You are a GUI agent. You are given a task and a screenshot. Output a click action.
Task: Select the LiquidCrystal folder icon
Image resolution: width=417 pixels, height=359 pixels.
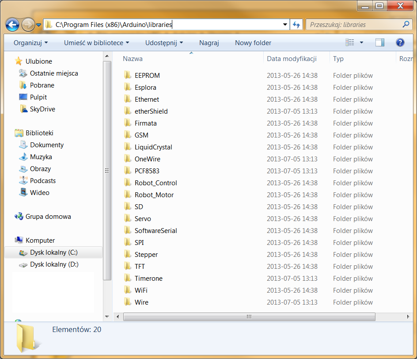pos(128,147)
